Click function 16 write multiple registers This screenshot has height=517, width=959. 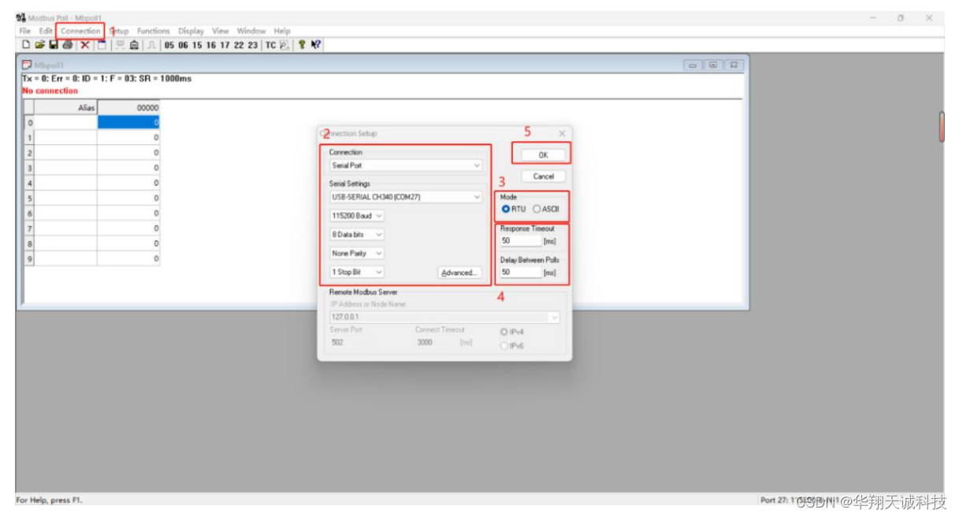(211, 45)
